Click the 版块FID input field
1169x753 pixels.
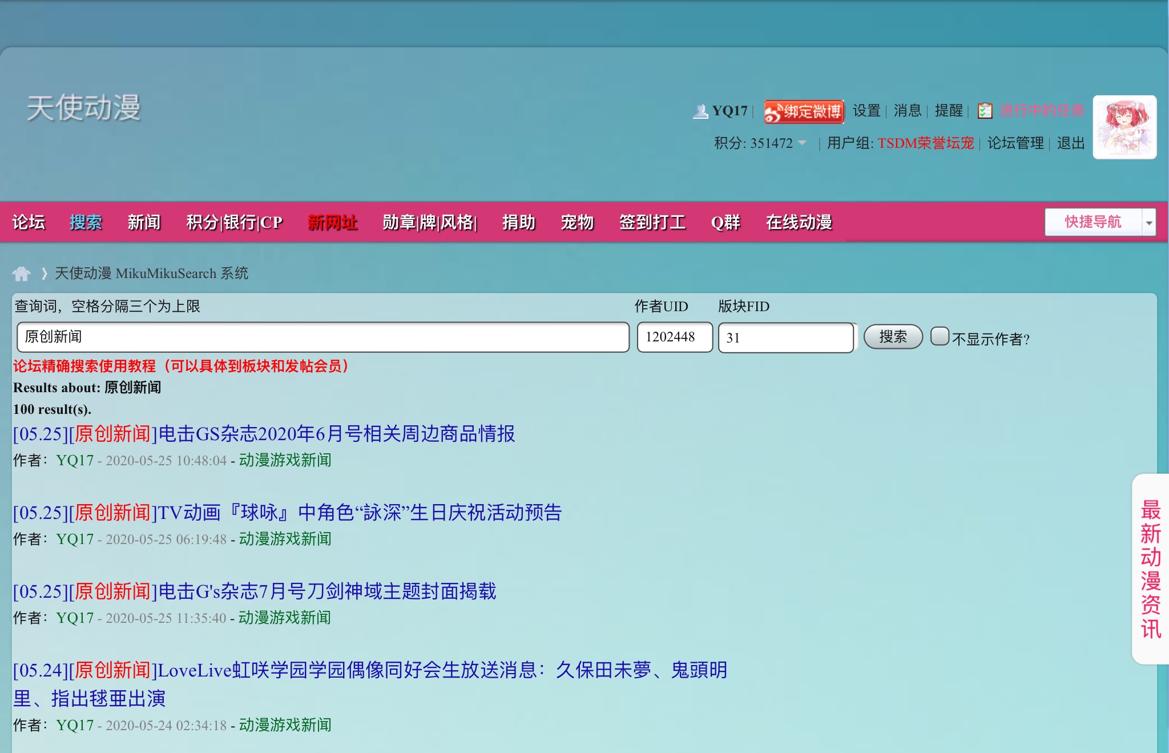[785, 338]
